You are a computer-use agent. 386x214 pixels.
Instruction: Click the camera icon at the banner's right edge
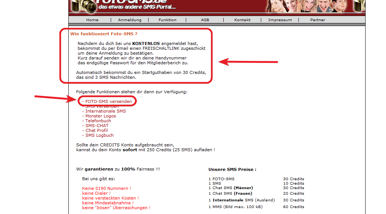[x=359, y=6]
